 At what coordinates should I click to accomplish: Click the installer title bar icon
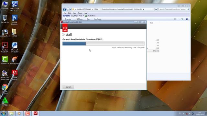62,22
